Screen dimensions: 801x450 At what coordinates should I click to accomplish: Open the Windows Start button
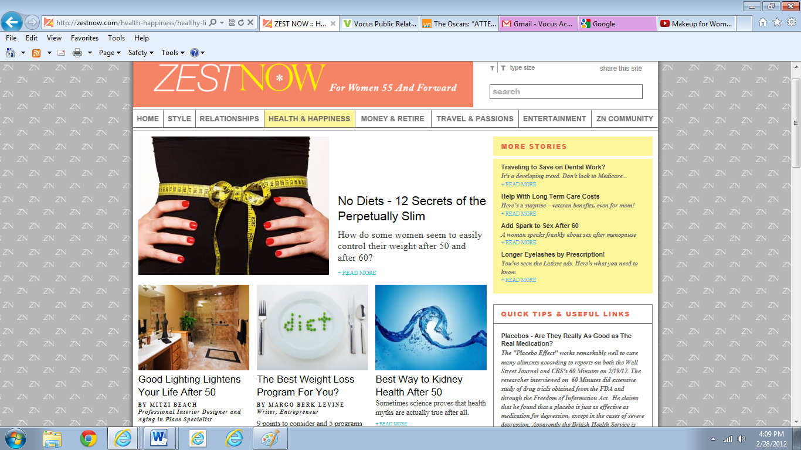coord(15,438)
